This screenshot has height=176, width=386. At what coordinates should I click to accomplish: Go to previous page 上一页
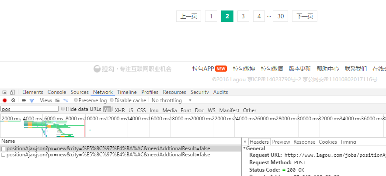[x=188, y=16]
